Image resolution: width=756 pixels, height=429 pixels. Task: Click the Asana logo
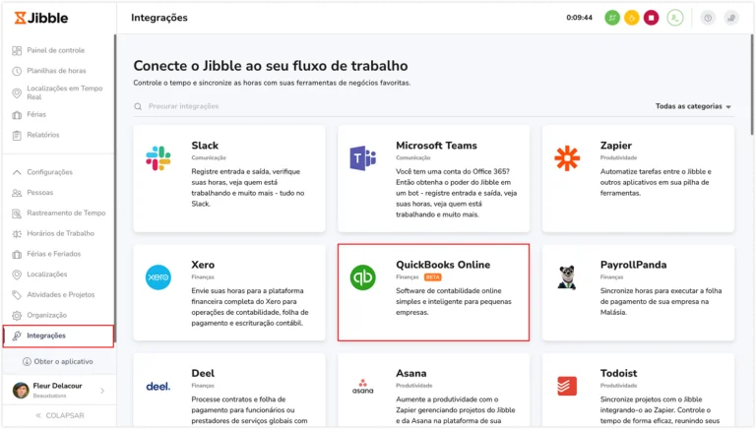click(x=362, y=386)
